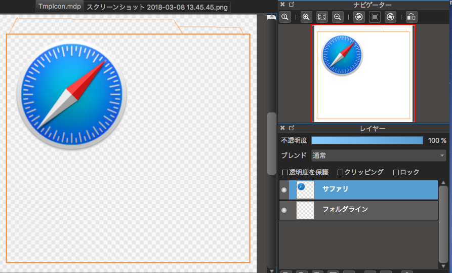Click layer list scroll down arrow
This screenshot has width=452, height=273.
pyautogui.click(x=443, y=266)
